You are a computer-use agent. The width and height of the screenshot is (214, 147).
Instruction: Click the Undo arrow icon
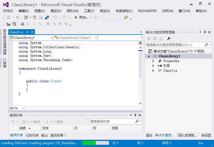coord(55,17)
